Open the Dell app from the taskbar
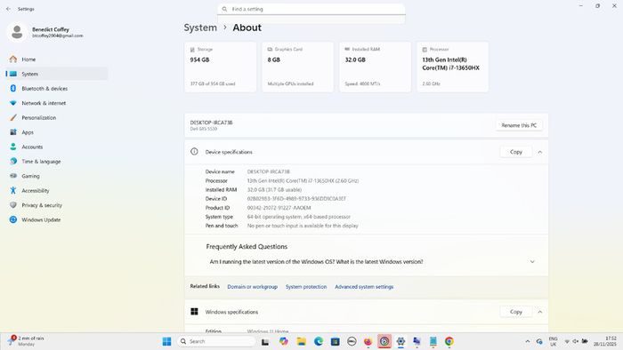623x350 pixels. pos(352,341)
